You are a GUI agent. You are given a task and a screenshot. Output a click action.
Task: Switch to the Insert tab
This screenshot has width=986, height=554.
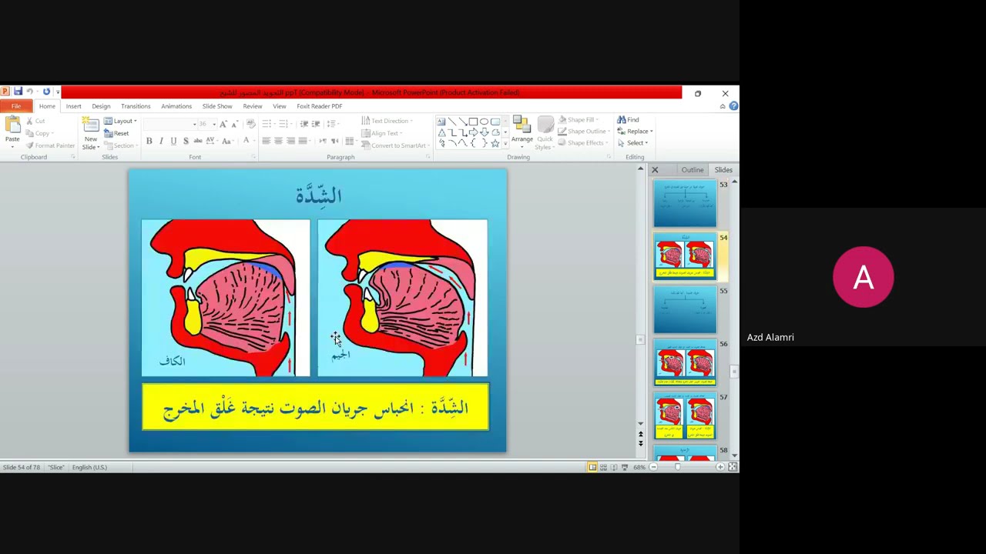click(x=73, y=106)
